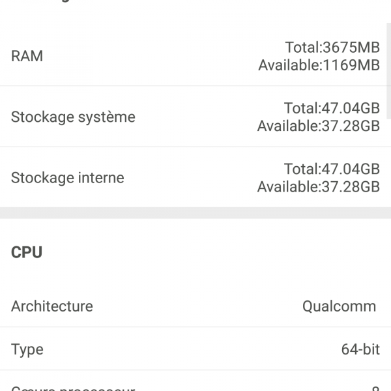The height and width of the screenshot is (391, 391).
Task: Select the Type row label
Action: coord(27,349)
